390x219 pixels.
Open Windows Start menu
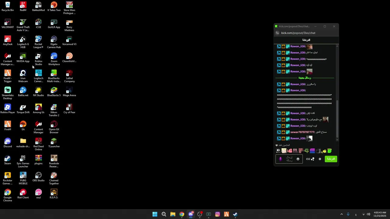coord(155,214)
